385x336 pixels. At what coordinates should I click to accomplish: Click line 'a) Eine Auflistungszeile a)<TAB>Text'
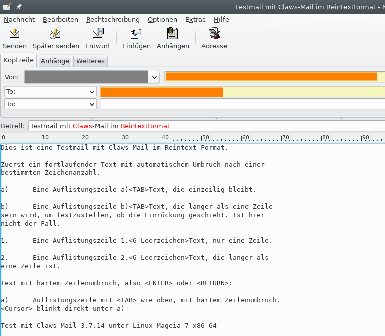click(x=128, y=190)
